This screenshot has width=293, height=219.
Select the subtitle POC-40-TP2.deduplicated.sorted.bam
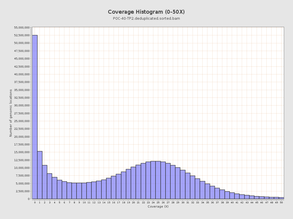point(146,19)
